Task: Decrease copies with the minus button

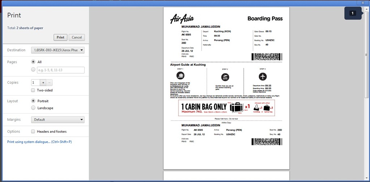Action: click(x=49, y=83)
